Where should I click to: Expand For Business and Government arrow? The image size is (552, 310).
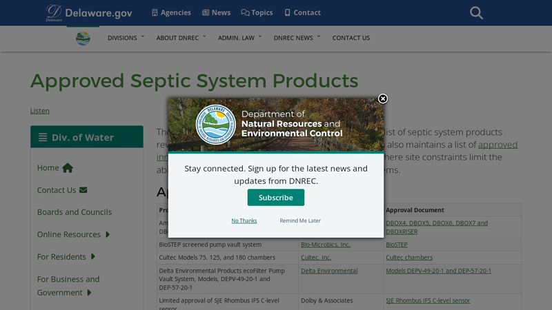[89, 292]
